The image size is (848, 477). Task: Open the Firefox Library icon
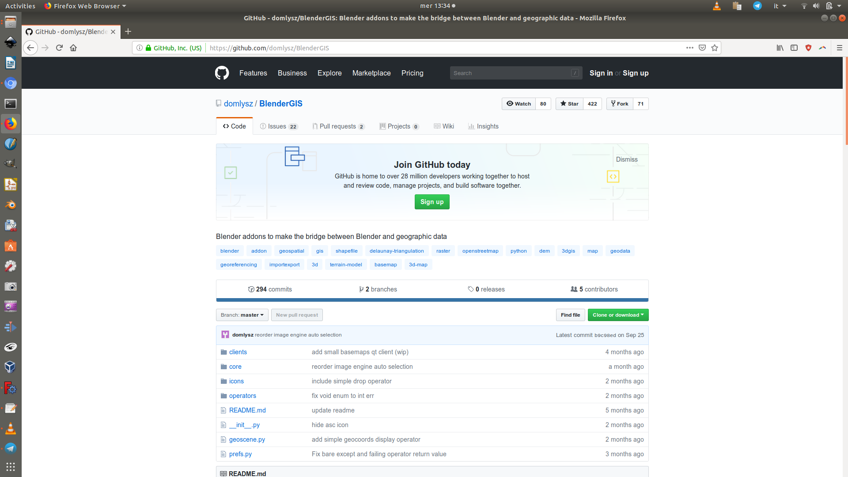[780, 48]
